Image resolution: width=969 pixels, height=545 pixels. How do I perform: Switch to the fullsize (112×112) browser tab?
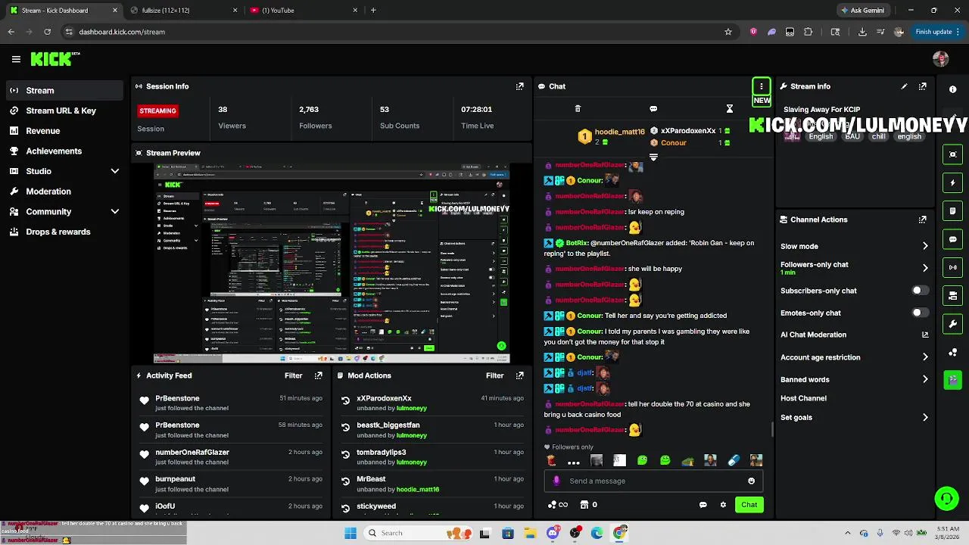[x=182, y=11]
